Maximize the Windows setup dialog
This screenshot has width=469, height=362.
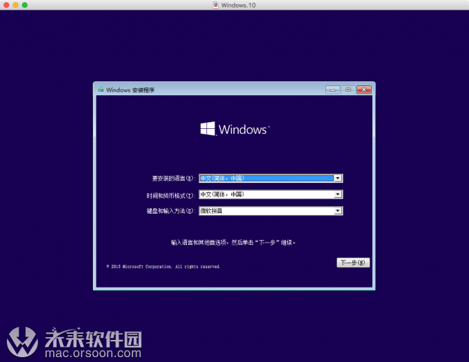[x=348, y=90]
